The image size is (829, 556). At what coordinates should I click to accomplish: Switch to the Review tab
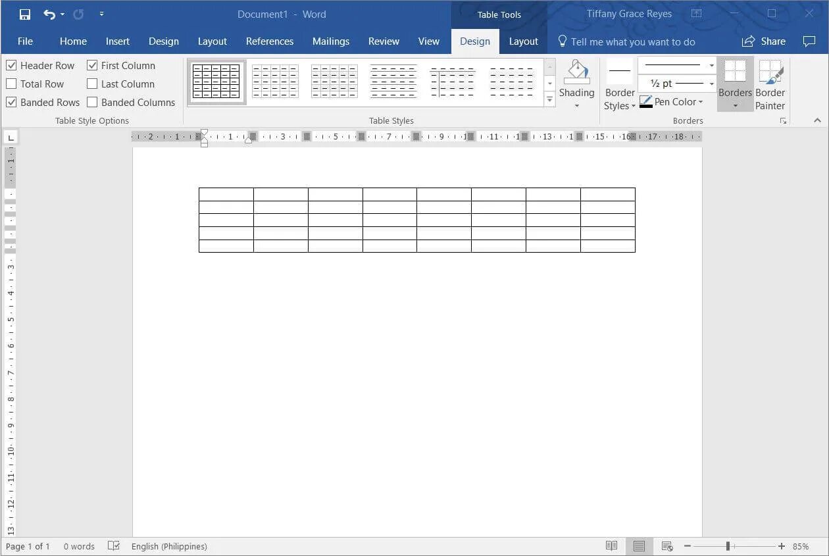tap(384, 41)
